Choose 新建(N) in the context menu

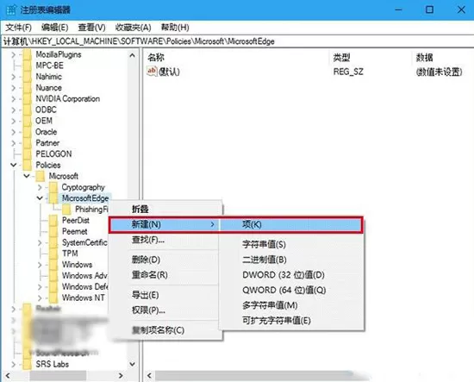coord(164,224)
